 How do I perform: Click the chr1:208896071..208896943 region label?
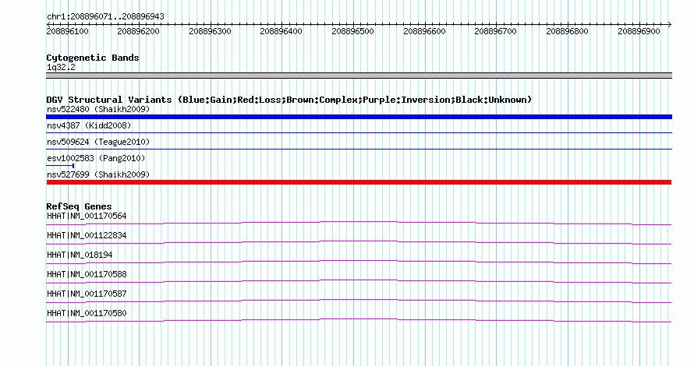tap(105, 17)
